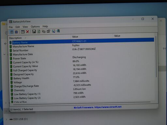Select the Manufacture Name row label

(x=23, y=46)
